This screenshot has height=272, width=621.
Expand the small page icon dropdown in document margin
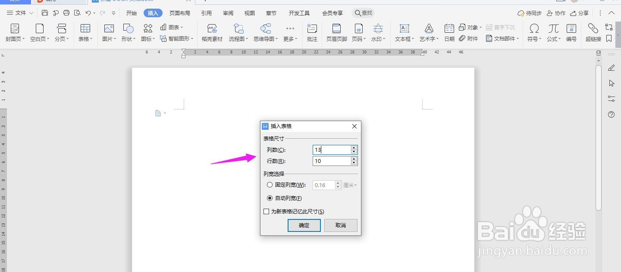(165, 113)
